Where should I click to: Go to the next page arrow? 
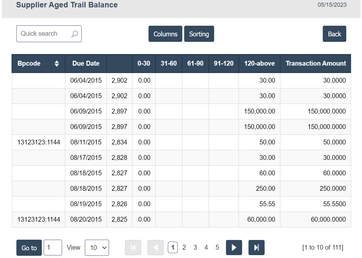coord(234,247)
